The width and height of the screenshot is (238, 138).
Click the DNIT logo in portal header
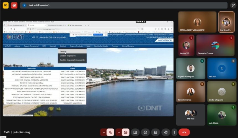click(x=15, y=37)
